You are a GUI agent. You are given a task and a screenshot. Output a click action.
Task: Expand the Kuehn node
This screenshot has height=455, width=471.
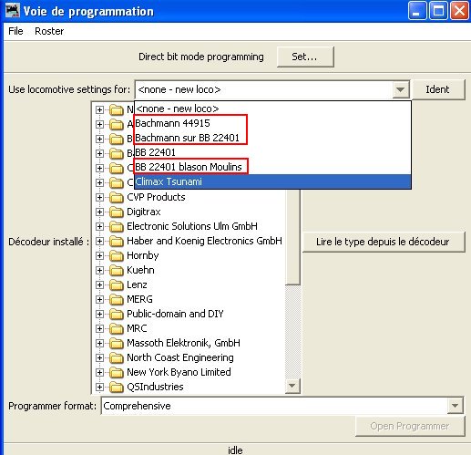99,270
